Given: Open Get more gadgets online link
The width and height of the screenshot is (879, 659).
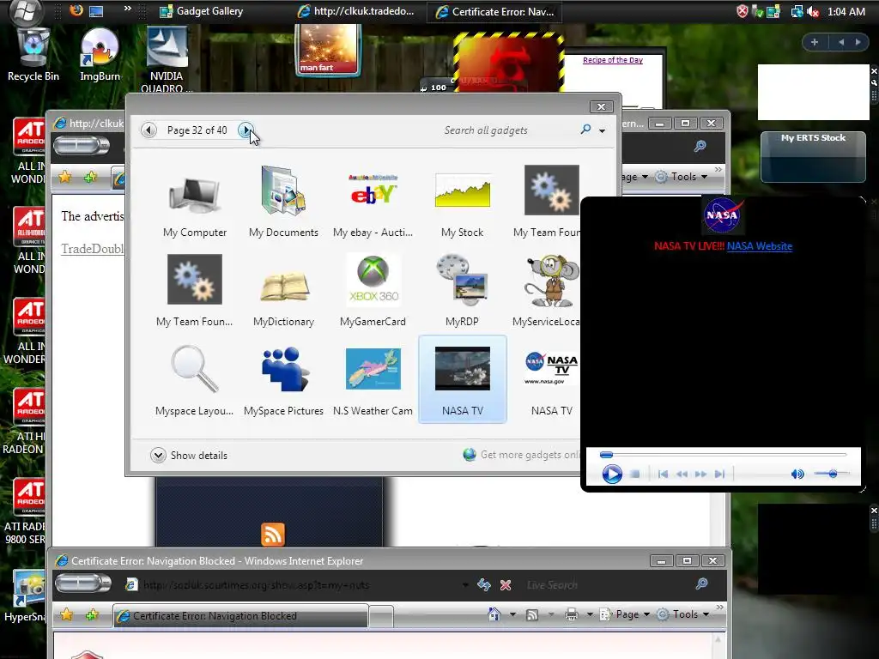Looking at the screenshot, I should click(x=522, y=455).
